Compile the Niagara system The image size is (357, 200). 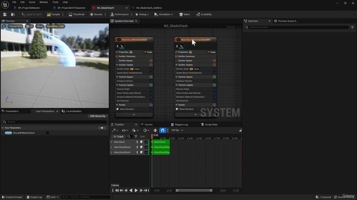point(54,14)
